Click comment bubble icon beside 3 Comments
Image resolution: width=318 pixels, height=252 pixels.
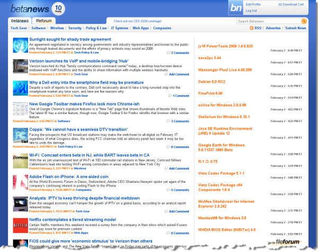(x=168, y=121)
